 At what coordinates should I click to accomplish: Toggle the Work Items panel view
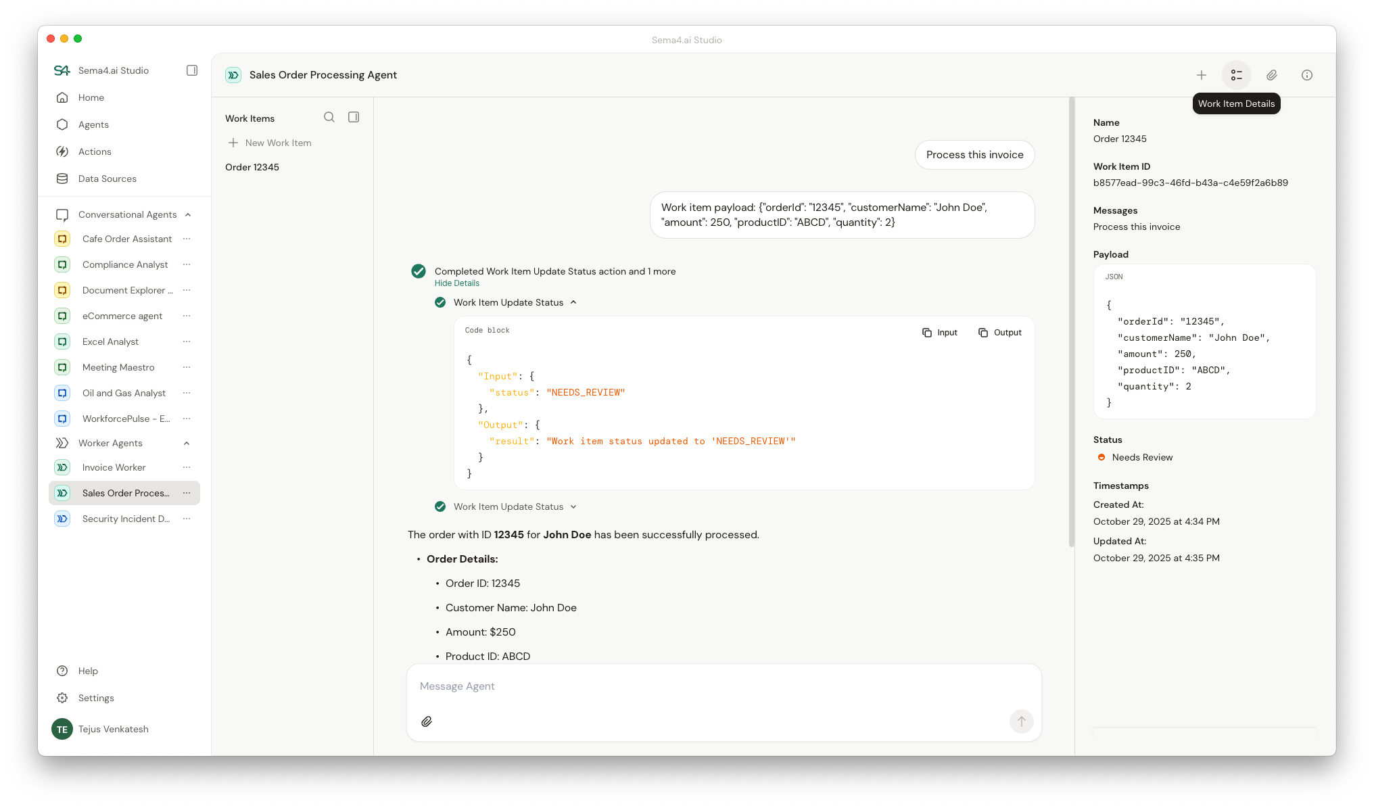[354, 117]
